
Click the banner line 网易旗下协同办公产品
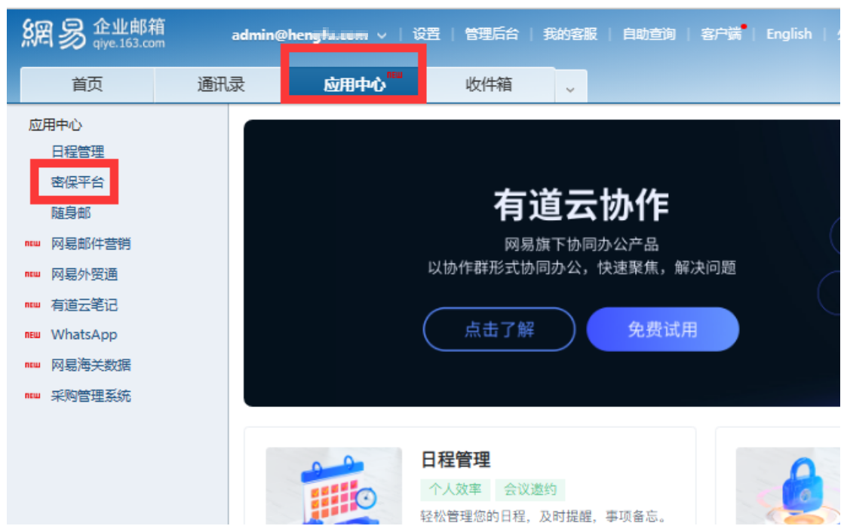(x=582, y=244)
